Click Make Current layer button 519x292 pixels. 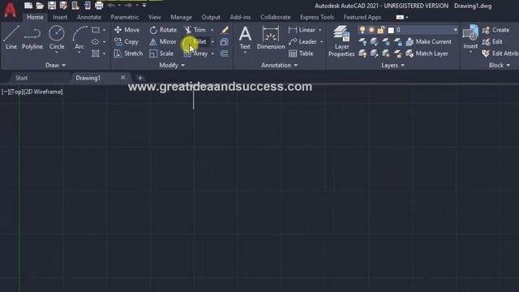pyautogui.click(x=429, y=41)
